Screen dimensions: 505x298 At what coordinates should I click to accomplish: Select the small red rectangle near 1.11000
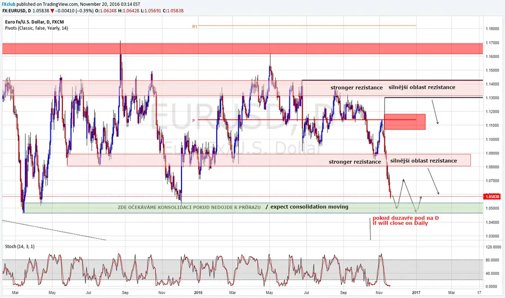point(405,122)
